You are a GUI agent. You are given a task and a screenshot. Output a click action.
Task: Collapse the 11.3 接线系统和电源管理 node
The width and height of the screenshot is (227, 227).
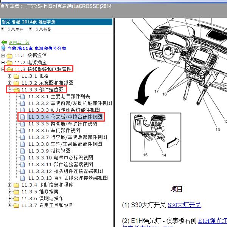click(3, 69)
